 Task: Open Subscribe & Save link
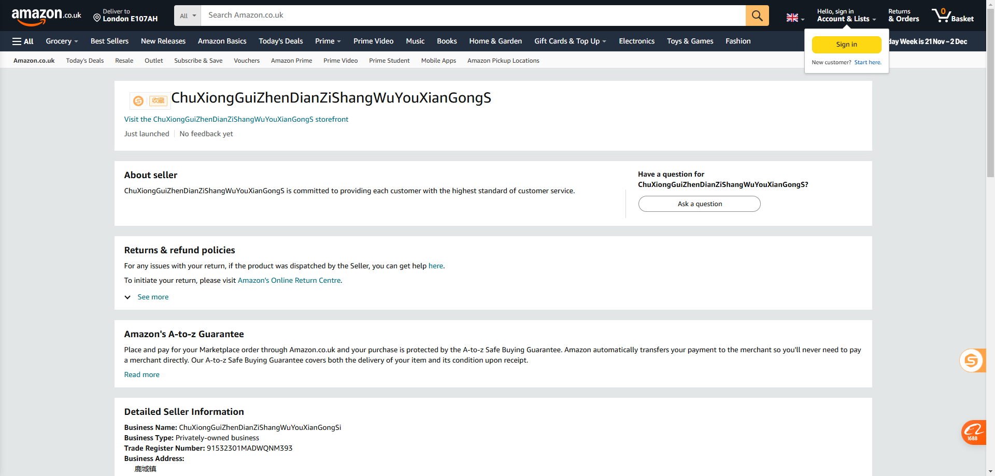click(198, 61)
